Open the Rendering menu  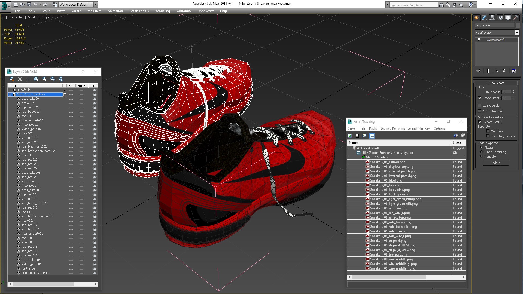(x=162, y=11)
